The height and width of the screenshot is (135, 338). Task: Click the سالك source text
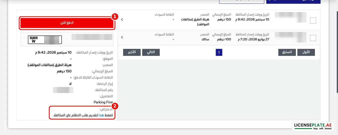point(205,39)
